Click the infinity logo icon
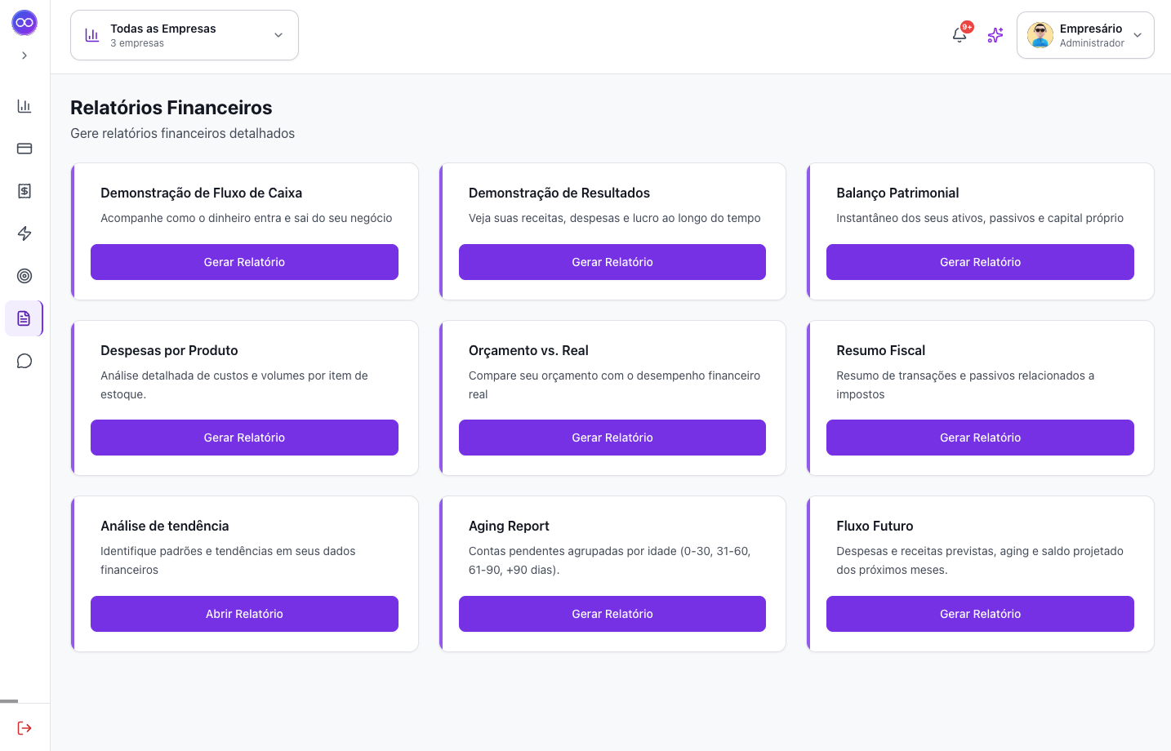1171x751 pixels. click(x=24, y=23)
